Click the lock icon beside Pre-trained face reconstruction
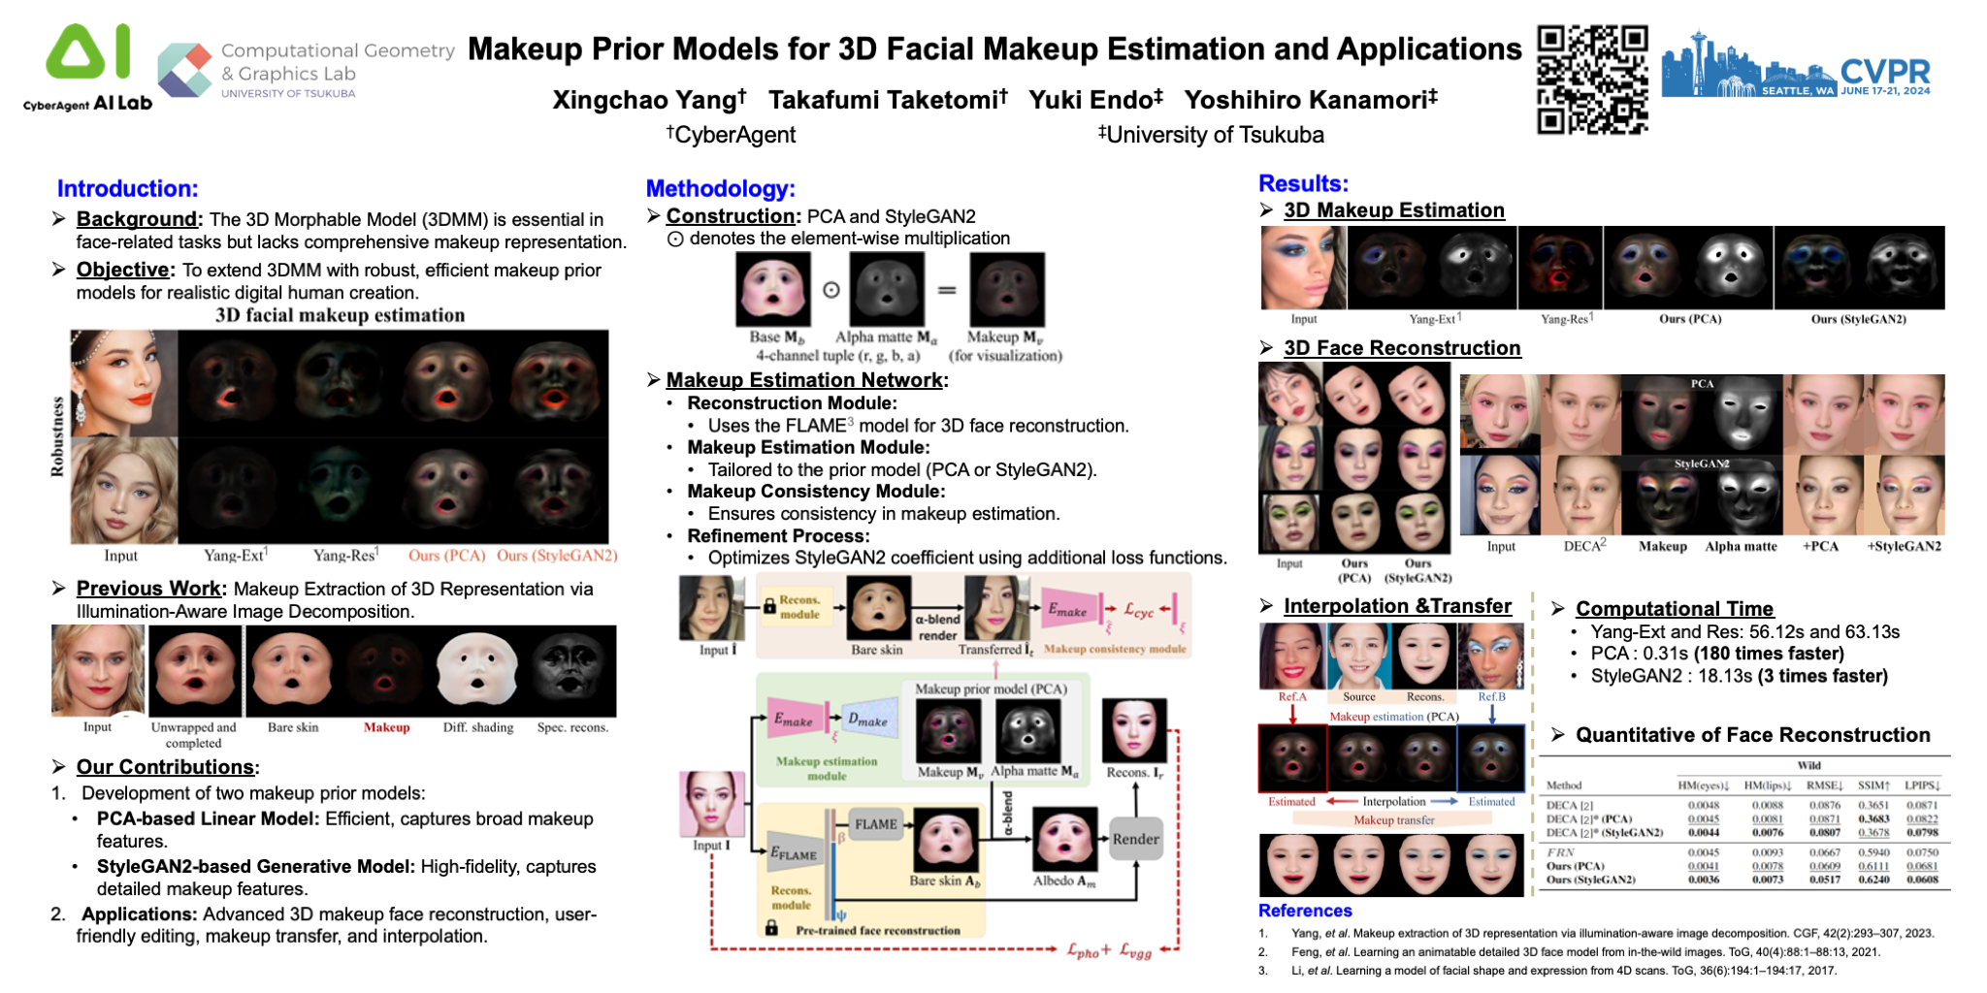Viewport: 1987px width, 993px height. coord(771,928)
